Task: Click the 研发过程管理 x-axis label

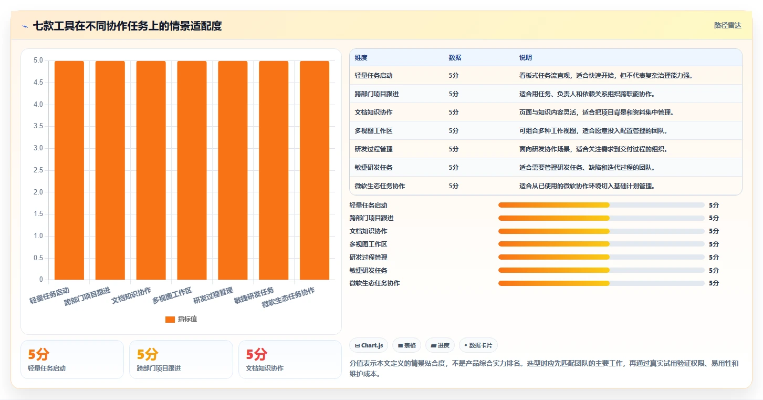Action: coord(213,296)
